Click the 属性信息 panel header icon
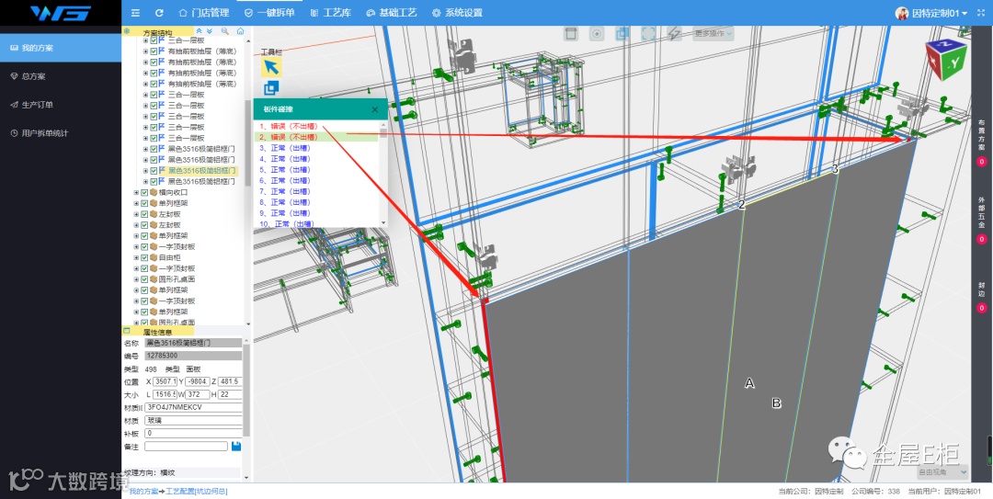The height and width of the screenshot is (499, 993). click(x=127, y=331)
